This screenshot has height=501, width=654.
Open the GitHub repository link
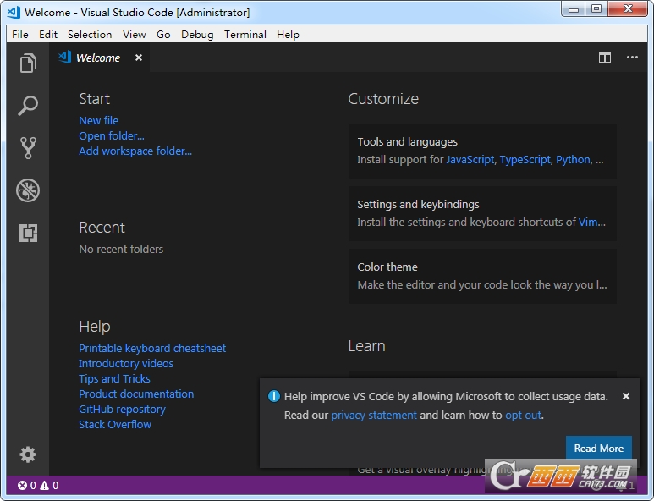(122, 410)
